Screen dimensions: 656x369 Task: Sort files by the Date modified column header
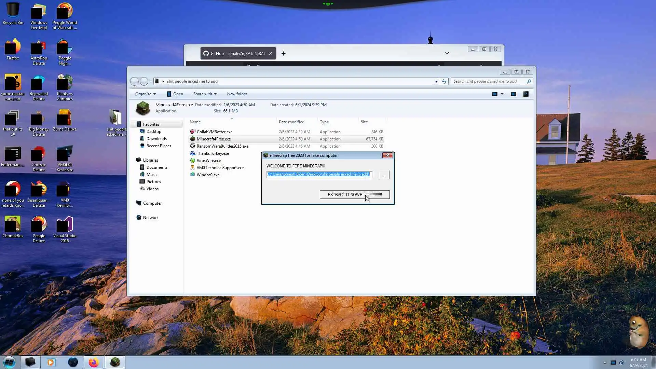click(x=291, y=122)
